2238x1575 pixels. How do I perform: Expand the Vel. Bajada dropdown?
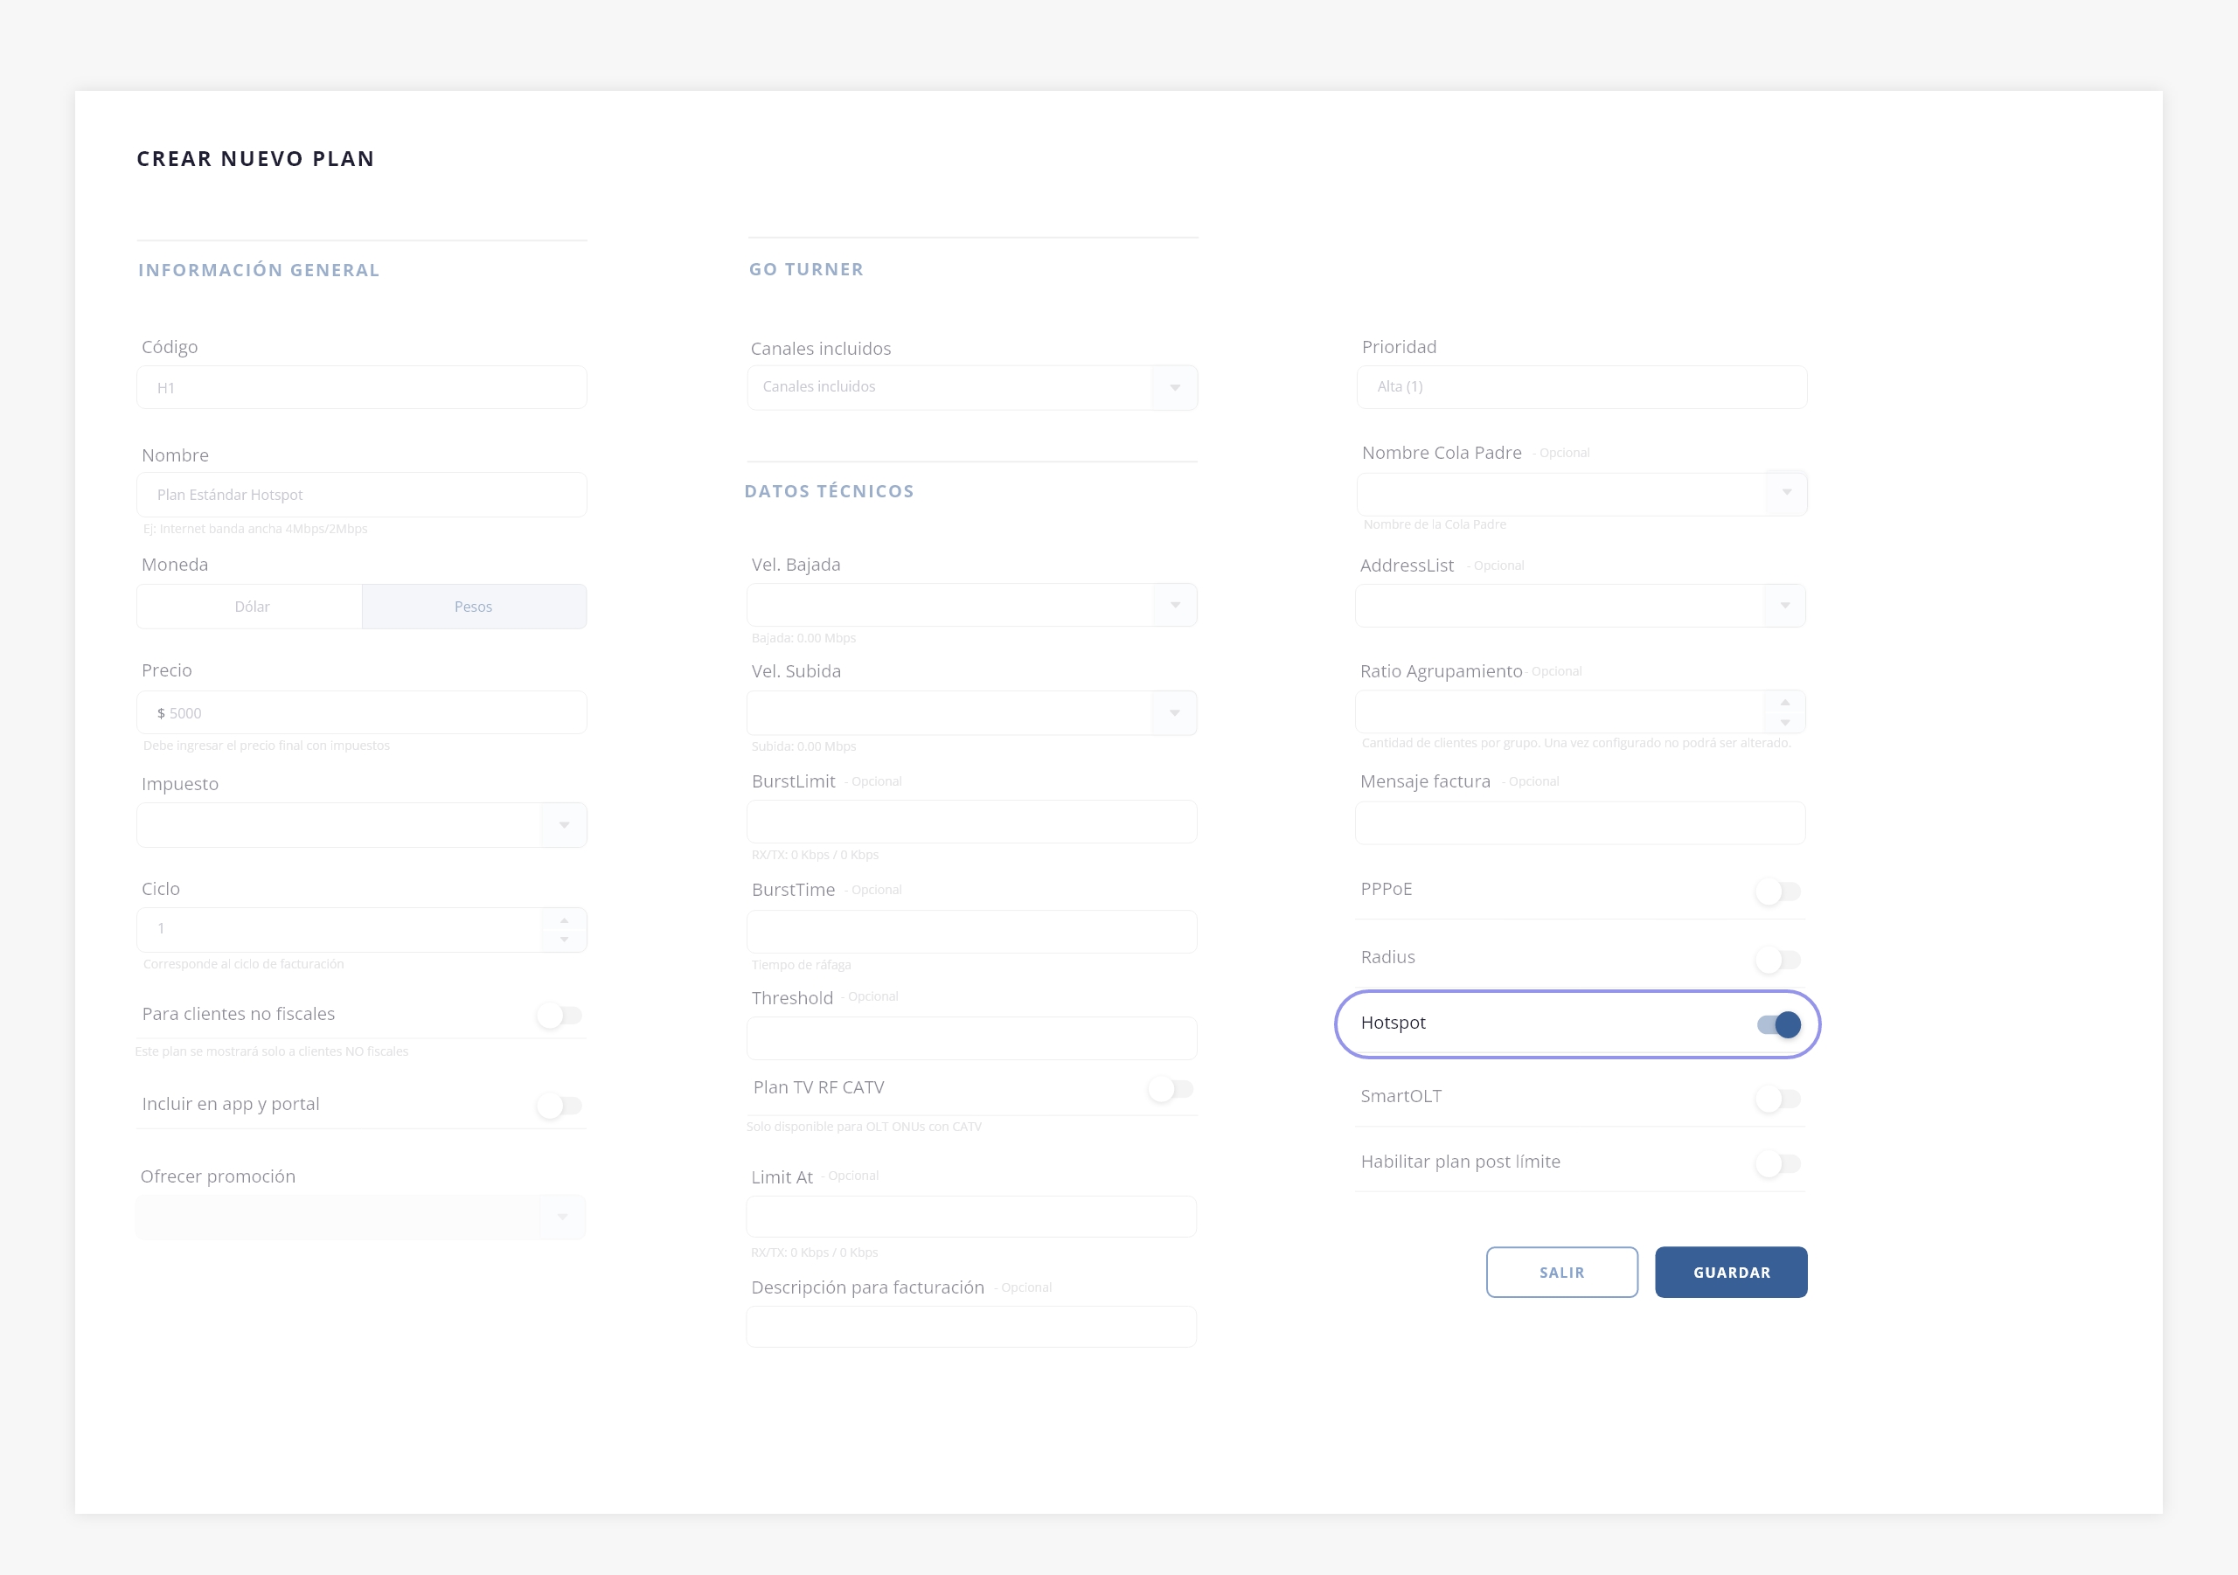1175,605
